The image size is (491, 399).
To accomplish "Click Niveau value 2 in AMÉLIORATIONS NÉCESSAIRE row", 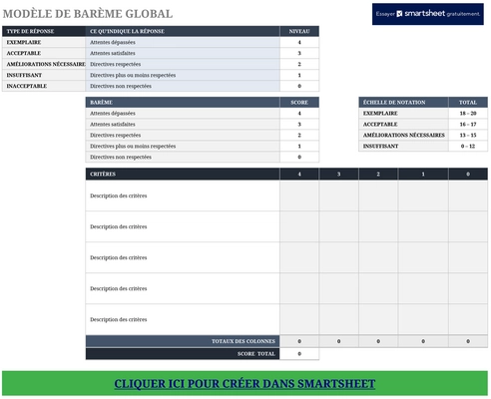I will pyautogui.click(x=299, y=64).
